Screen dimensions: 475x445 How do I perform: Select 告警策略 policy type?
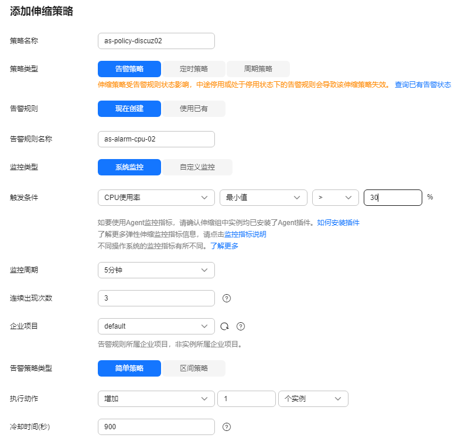(x=129, y=69)
